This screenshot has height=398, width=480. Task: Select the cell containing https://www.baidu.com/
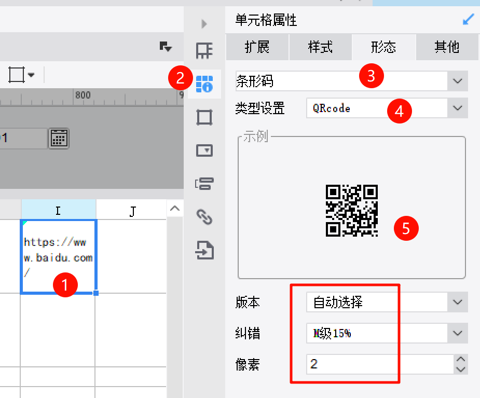(x=59, y=256)
